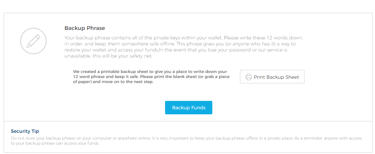375x154 pixels.
Task: Open the Print Backup Sheet option
Action: point(272,77)
